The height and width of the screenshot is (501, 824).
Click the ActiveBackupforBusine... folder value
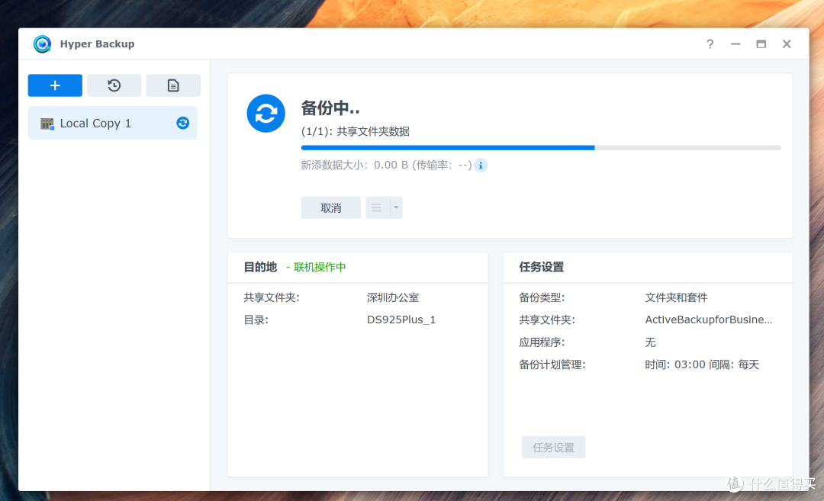[708, 320]
